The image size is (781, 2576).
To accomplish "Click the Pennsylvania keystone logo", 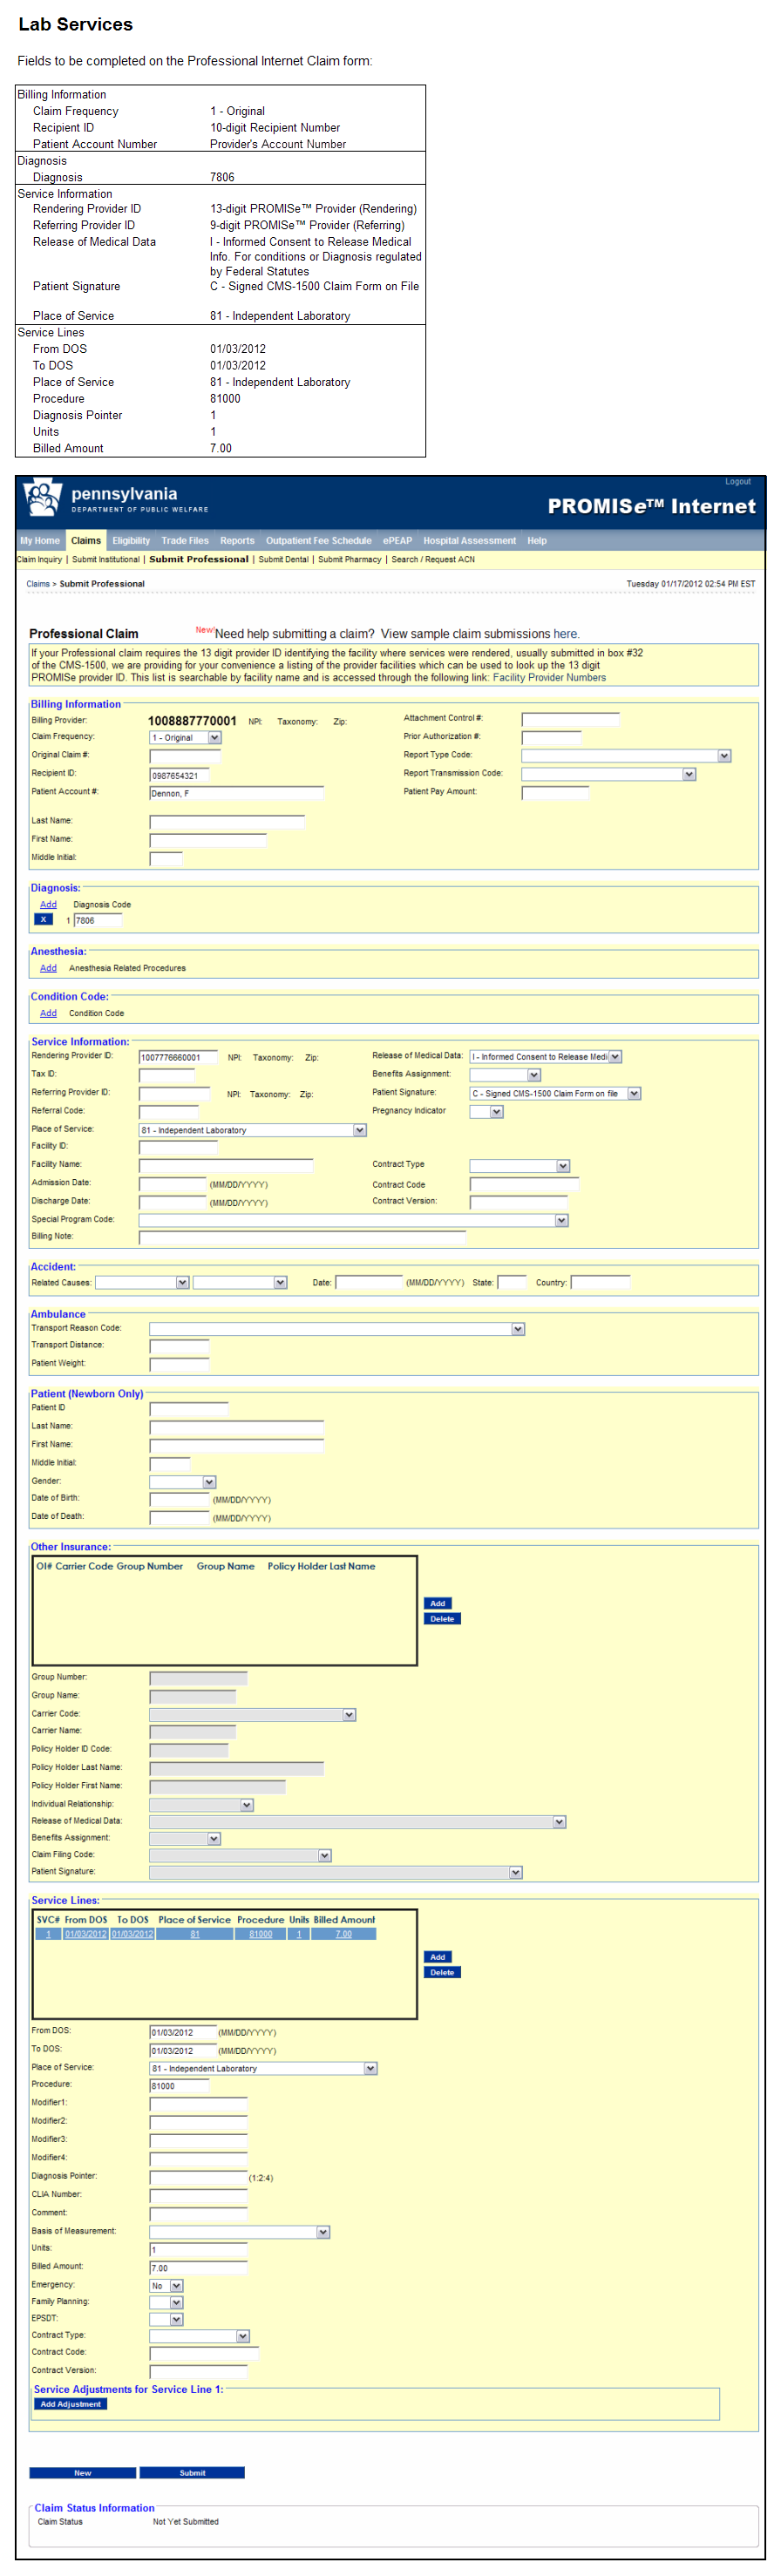I will pos(43,496).
